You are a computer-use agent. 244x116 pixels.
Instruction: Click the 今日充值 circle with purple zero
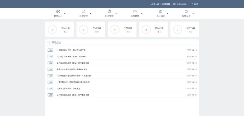coord(52,29)
